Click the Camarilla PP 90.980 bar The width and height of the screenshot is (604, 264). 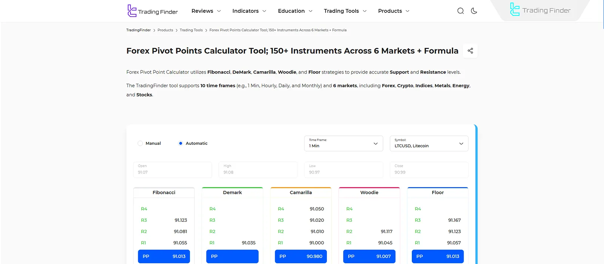[x=301, y=256]
